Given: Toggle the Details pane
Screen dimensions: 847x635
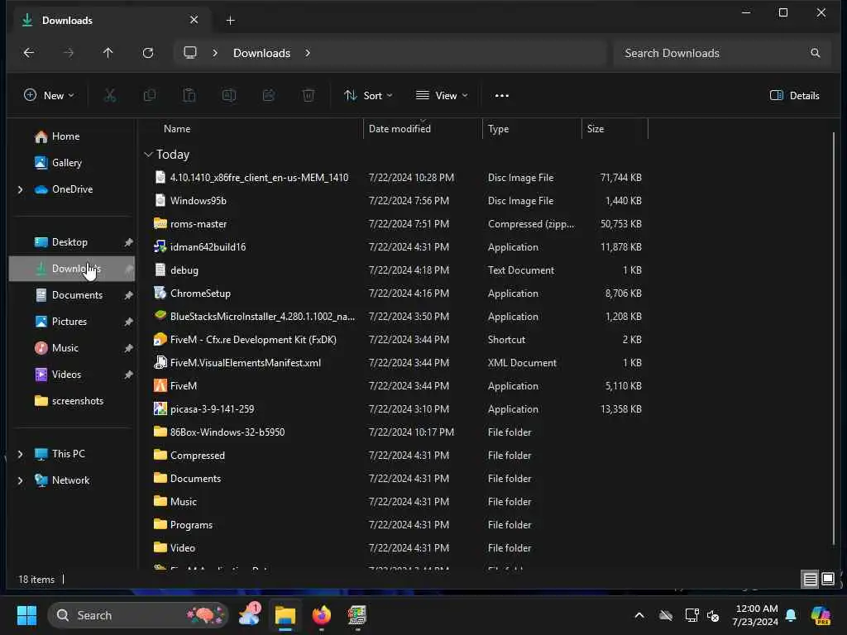Looking at the screenshot, I should (794, 96).
